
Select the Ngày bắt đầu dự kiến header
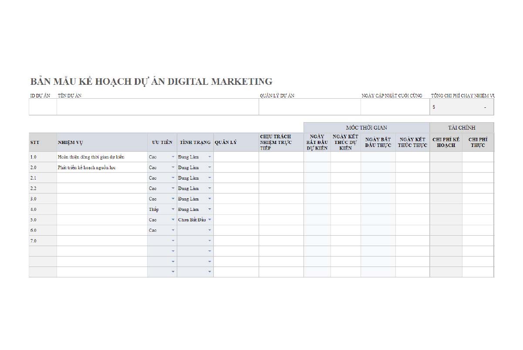click(317, 142)
